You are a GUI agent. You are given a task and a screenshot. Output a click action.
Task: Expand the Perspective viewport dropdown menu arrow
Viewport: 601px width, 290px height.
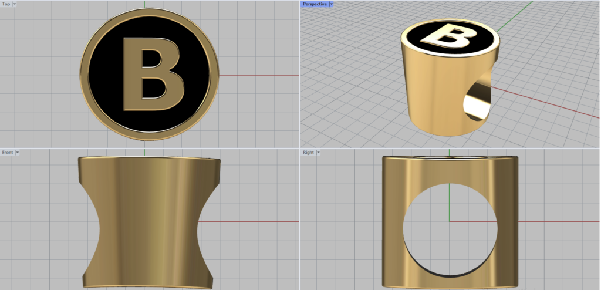point(332,4)
